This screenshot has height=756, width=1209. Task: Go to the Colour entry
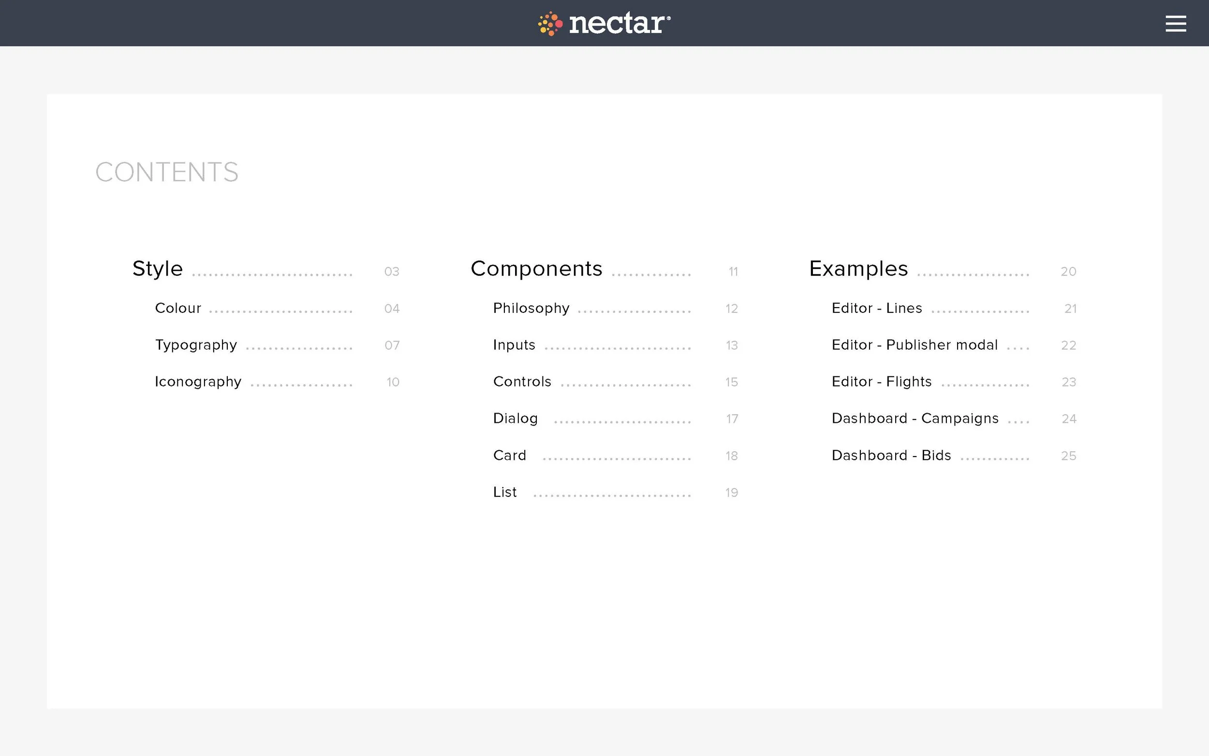(178, 308)
